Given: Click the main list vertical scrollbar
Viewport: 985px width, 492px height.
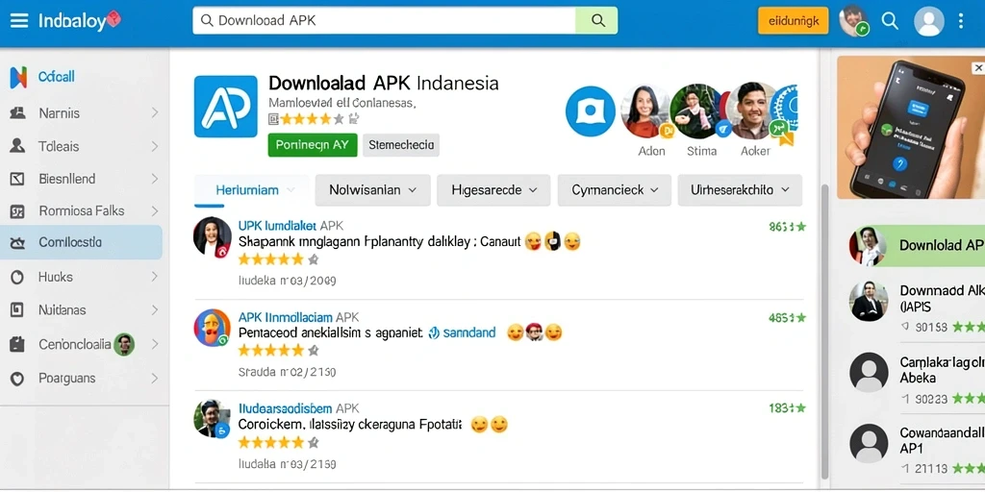Looking at the screenshot, I should click(824, 332).
